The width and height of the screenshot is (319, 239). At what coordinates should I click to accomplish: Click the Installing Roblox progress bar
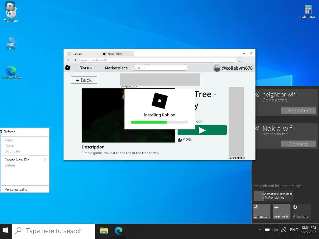click(159, 122)
